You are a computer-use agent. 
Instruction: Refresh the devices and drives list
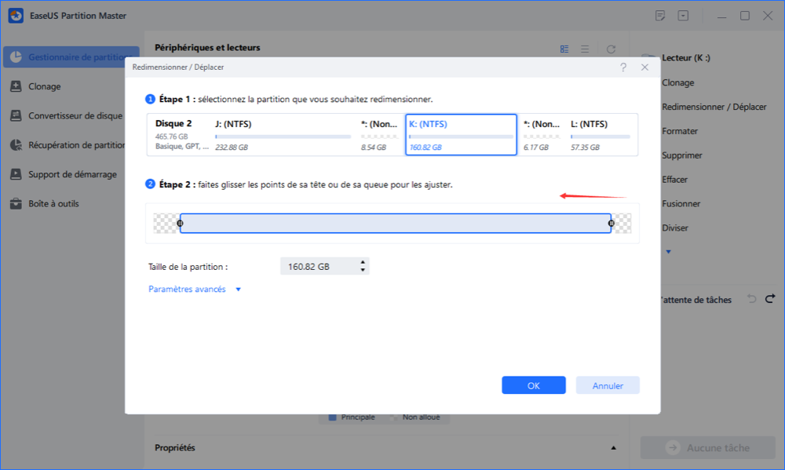click(x=612, y=48)
